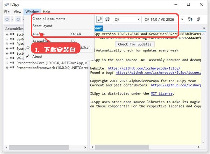Click the Assemblies panel header
The image size is (210, 154).
click(x=14, y=29)
